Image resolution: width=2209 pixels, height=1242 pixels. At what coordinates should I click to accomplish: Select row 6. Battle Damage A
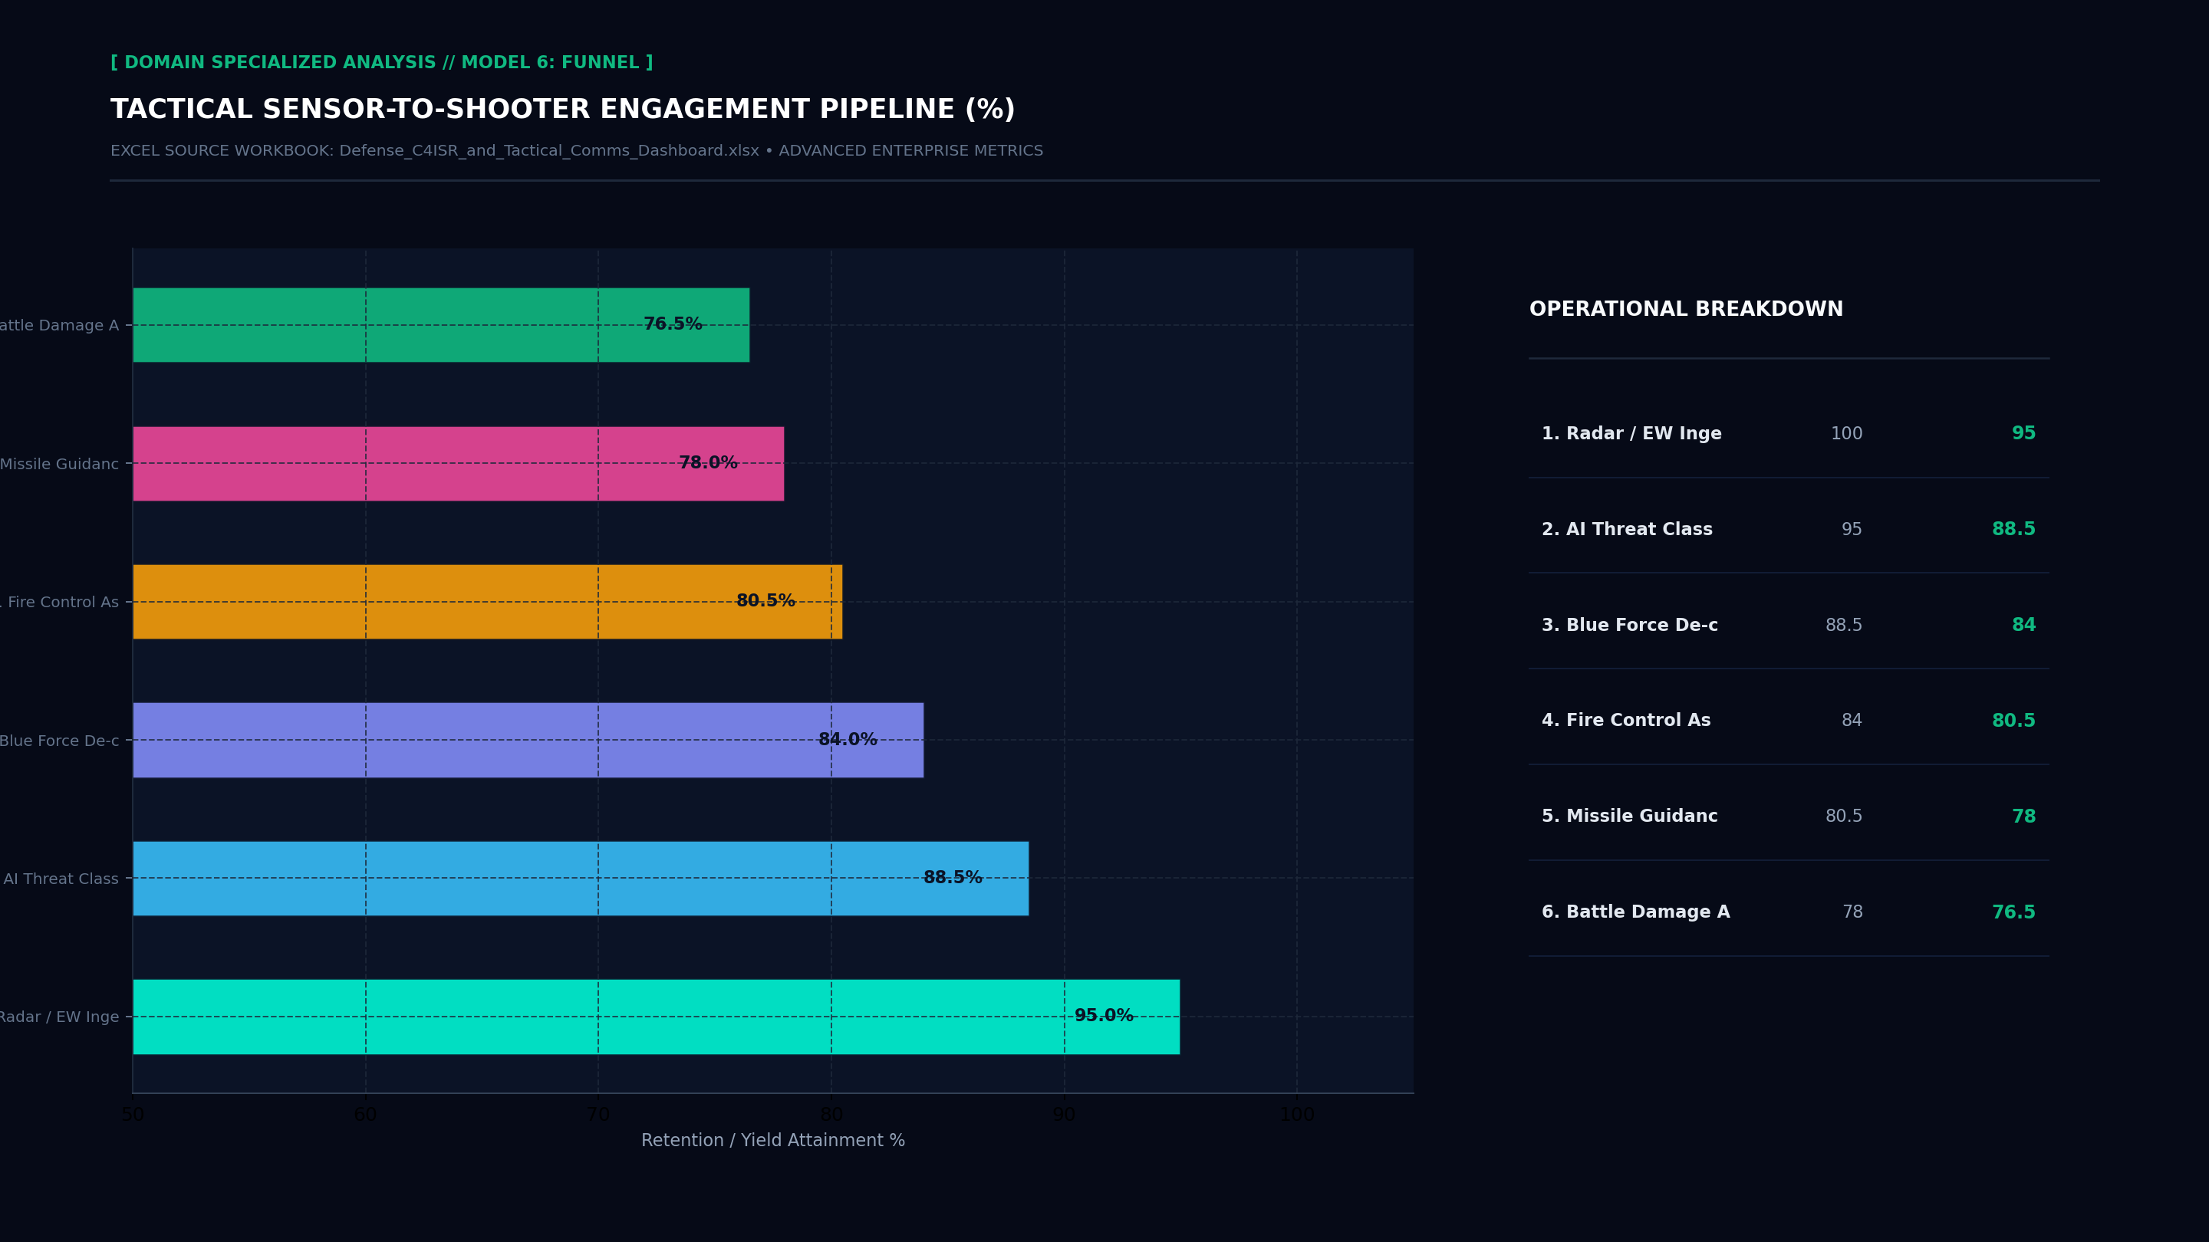[1789, 913]
